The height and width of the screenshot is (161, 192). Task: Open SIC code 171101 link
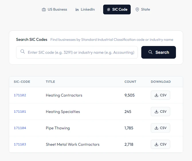point(20,112)
